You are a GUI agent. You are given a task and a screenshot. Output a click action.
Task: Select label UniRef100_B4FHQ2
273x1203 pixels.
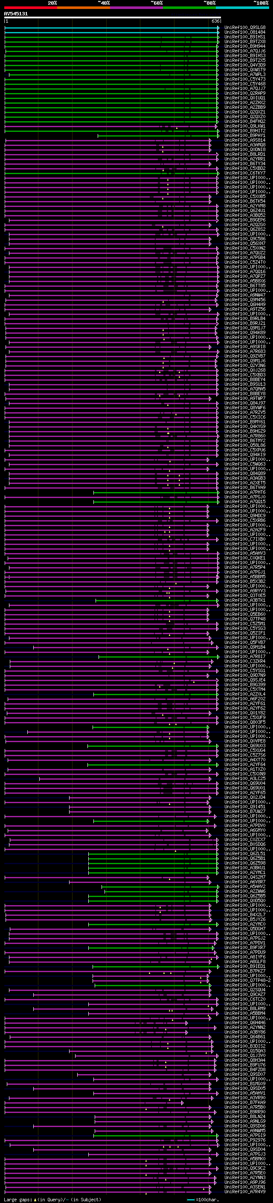pyautogui.click(x=245, y=122)
